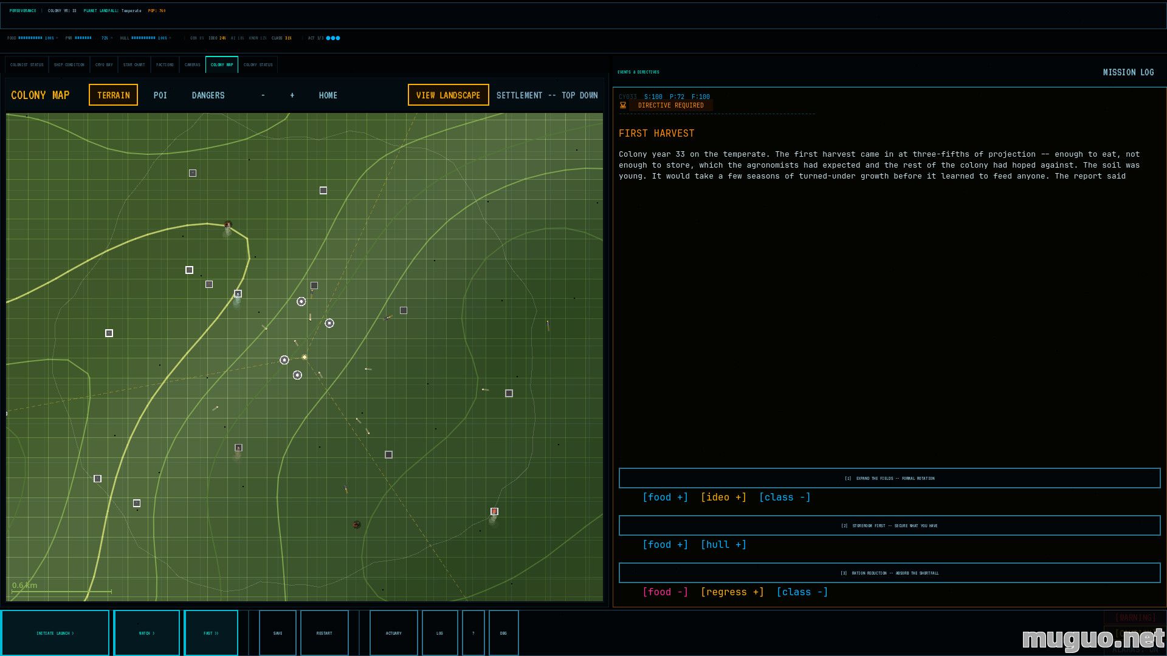Screen dimensions: 1167x656
Task: Click the Initiate Launch button
Action: (x=55, y=633)
